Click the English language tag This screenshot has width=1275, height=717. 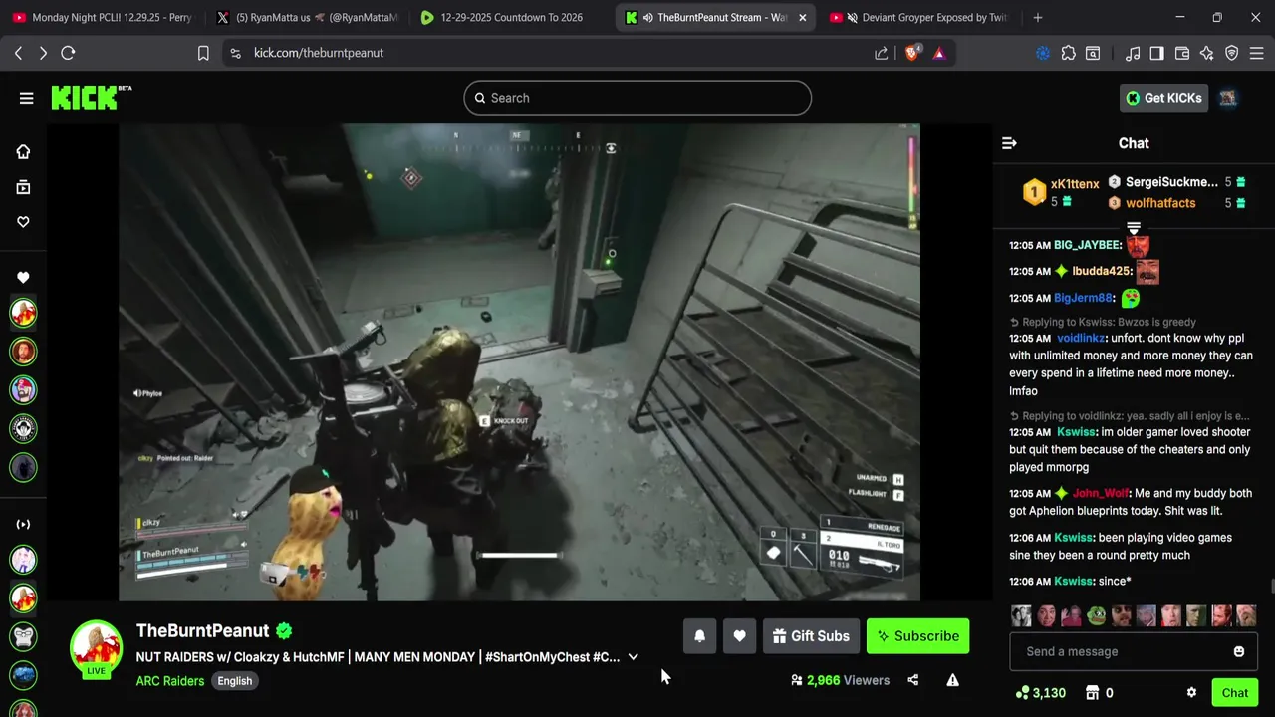pos(235,681)
